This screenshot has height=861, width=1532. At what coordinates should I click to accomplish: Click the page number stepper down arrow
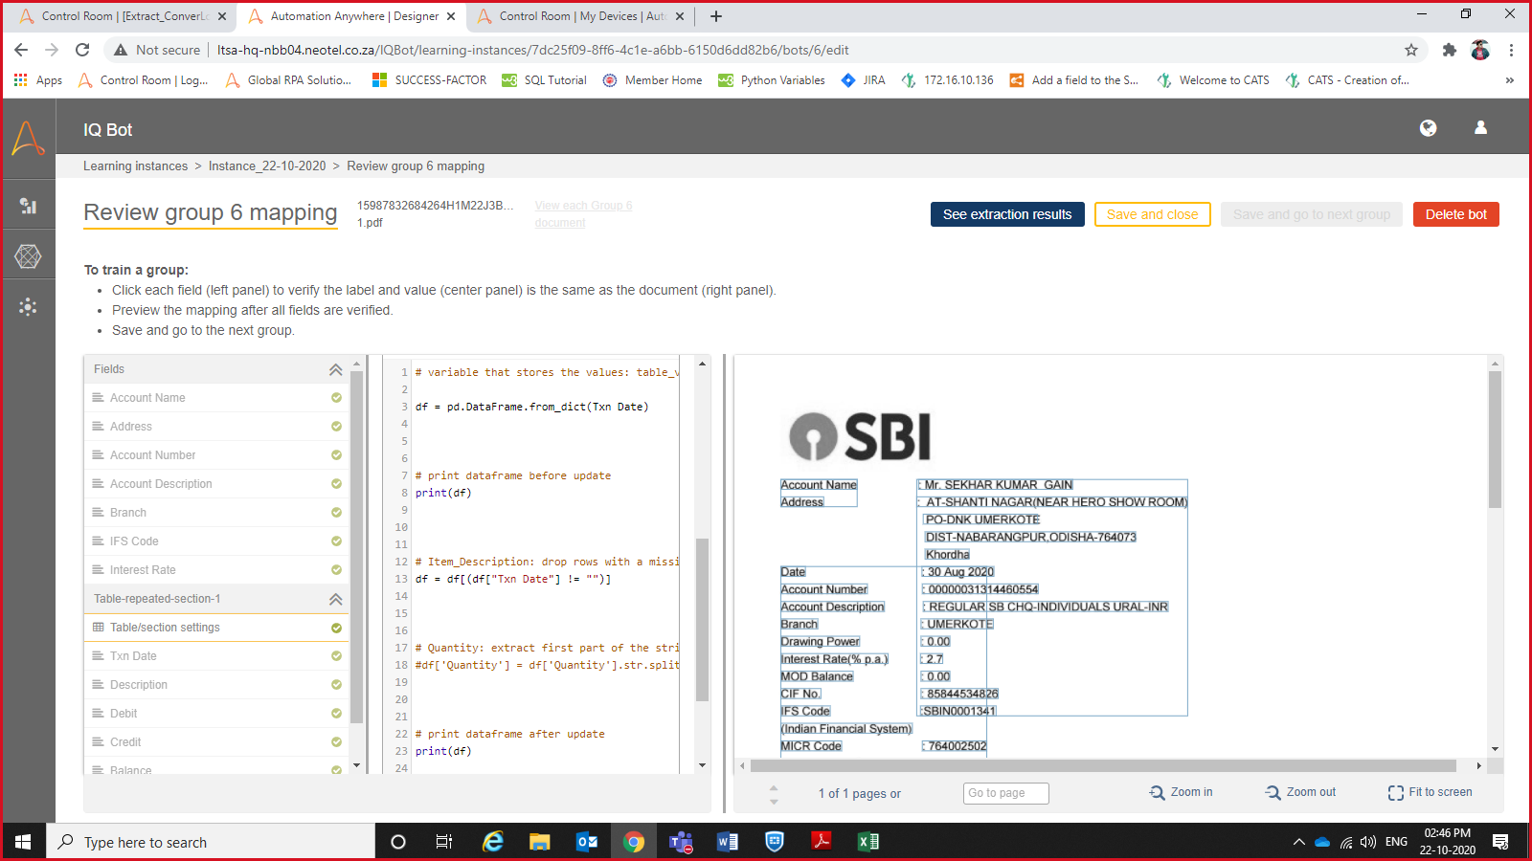coord(774,801)
